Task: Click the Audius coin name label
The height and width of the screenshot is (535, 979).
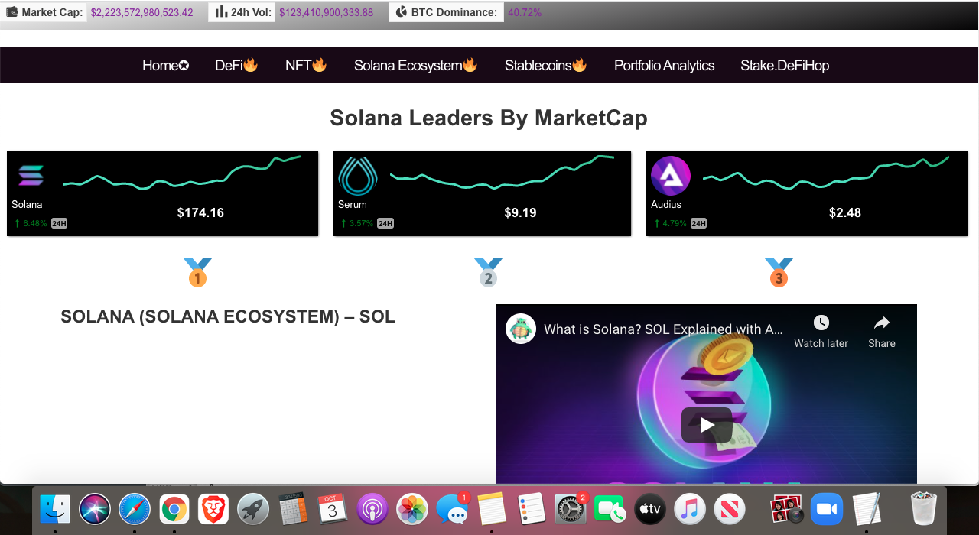Action: (x=666, y=204)
